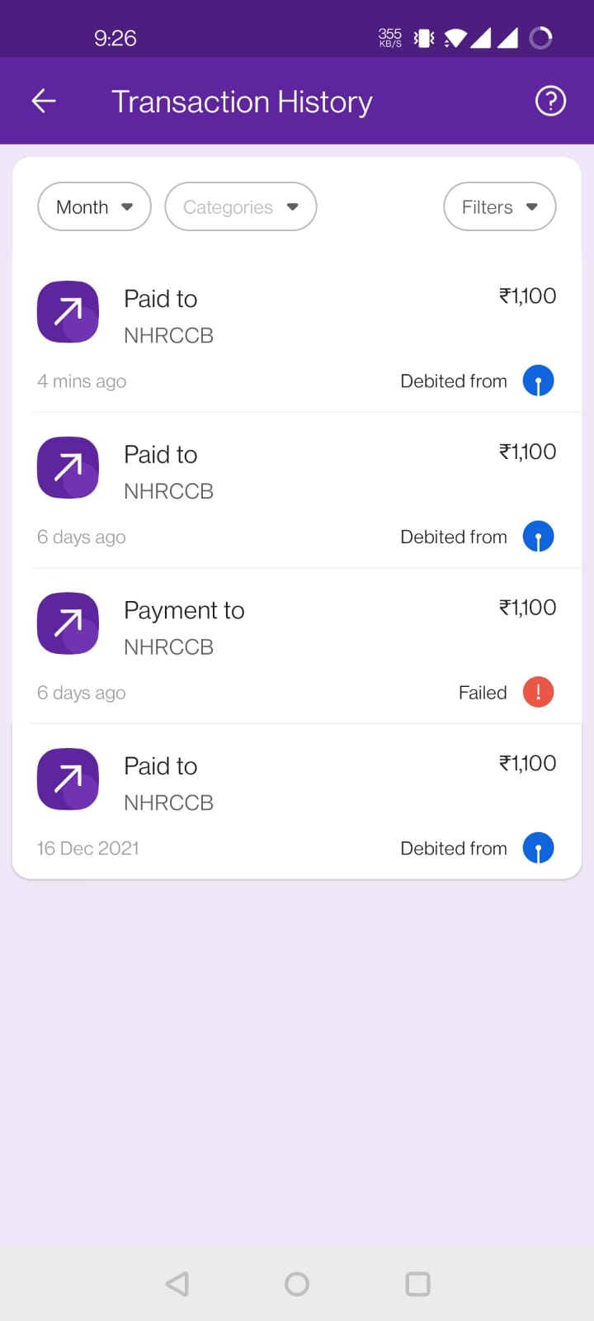
Task: Tap purple arrow icon of failed payment
Action: [x=68, y=623]
